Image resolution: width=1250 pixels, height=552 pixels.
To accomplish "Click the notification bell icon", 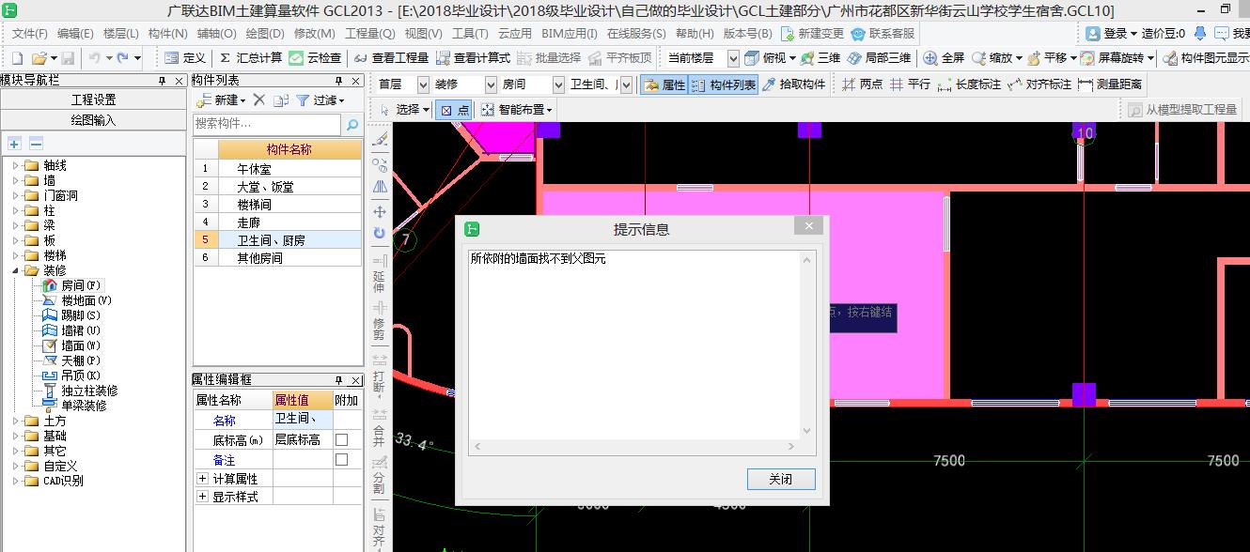I will [1200, 33].
